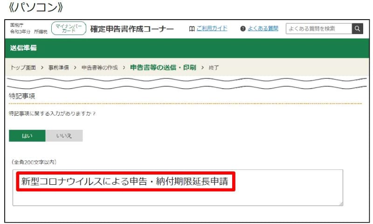Click the book icon beside ご利用ガイド
This screenshot has width=373, height=224.
pyautogui.click(x=192, y=29)
